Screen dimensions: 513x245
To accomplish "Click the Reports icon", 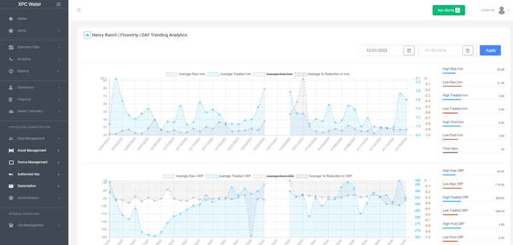I will pyautogui.click(x=11, y=71).
